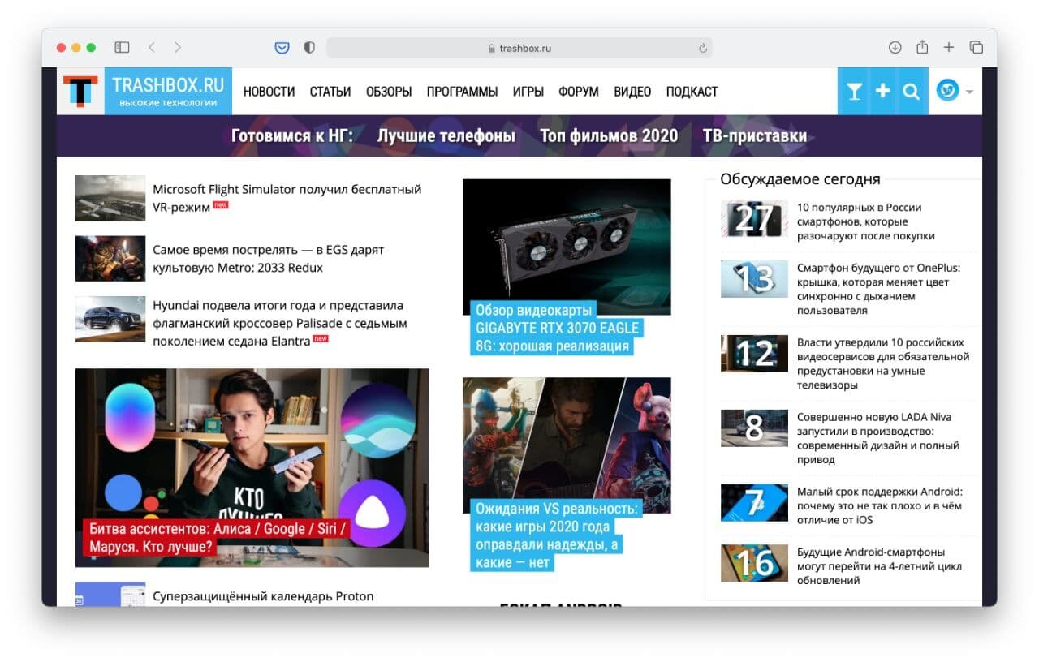Click the thumbnail with 27 comments
The height and width of the screenshot is (662, 1039).
[754, 218]
